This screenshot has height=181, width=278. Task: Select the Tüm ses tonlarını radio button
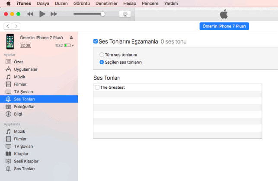102,55
